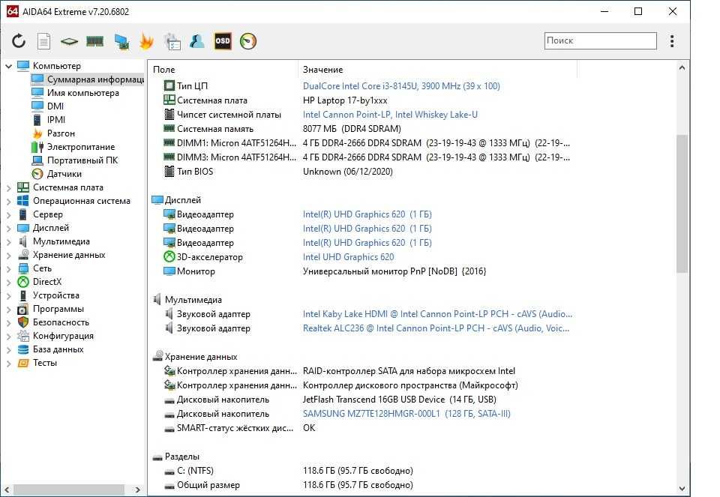Click the tree horizontal scrollbar left arrow
This screenshot has height=497, width=720.
[7, 490]
